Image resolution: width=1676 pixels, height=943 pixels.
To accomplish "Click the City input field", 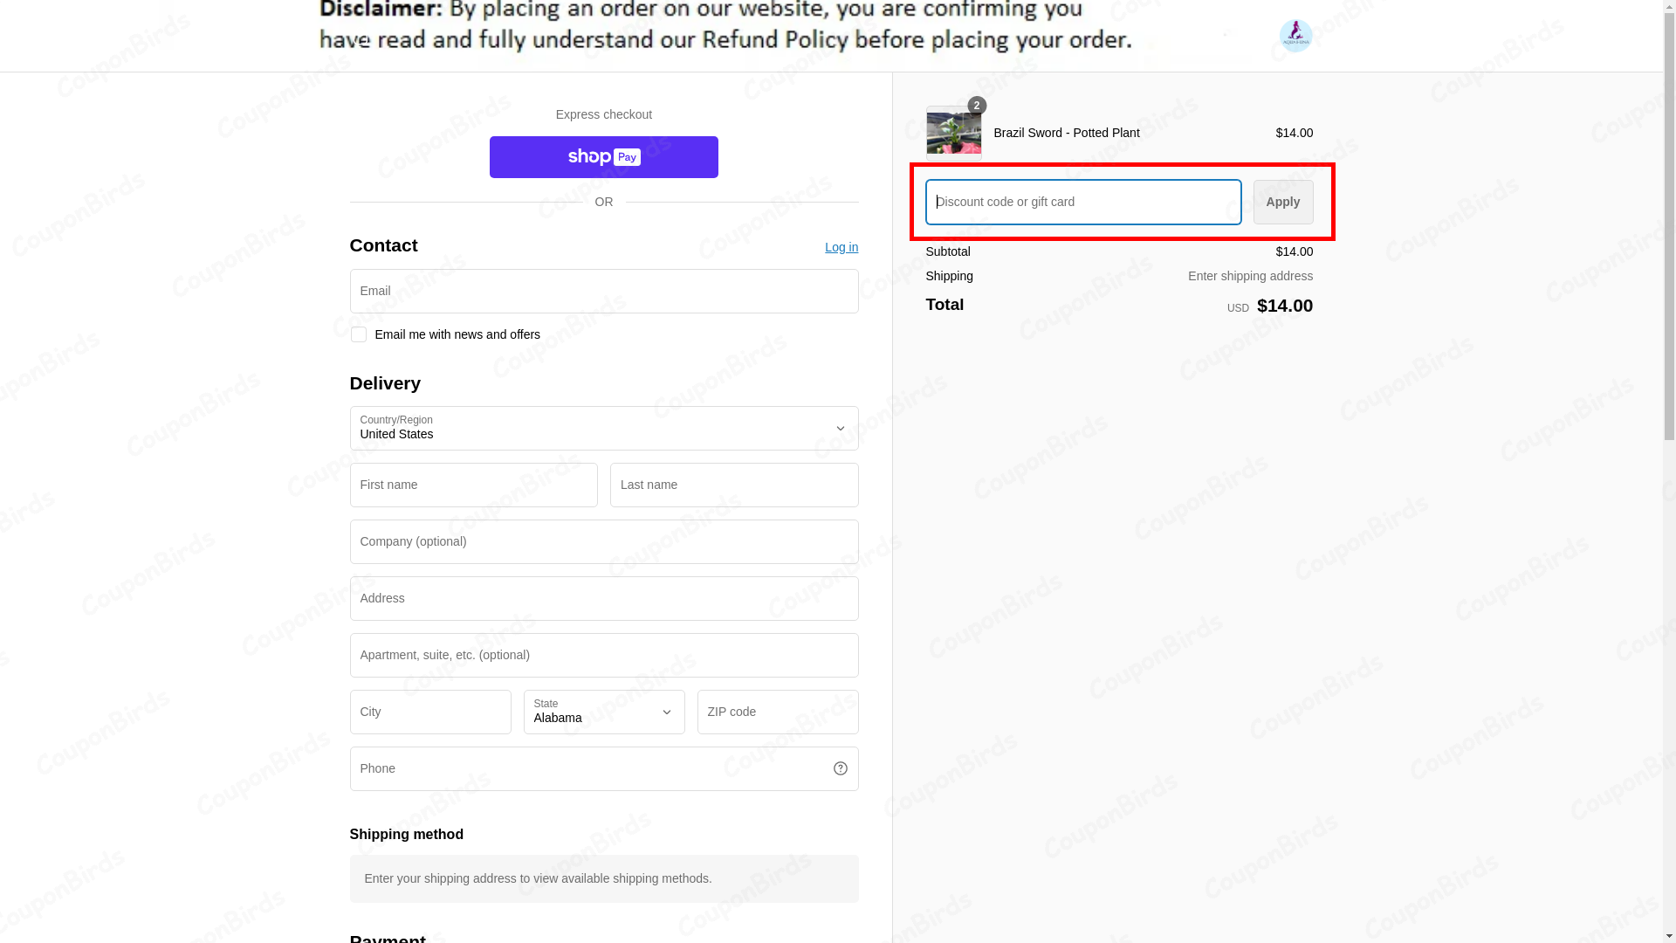I will [430, 712].
